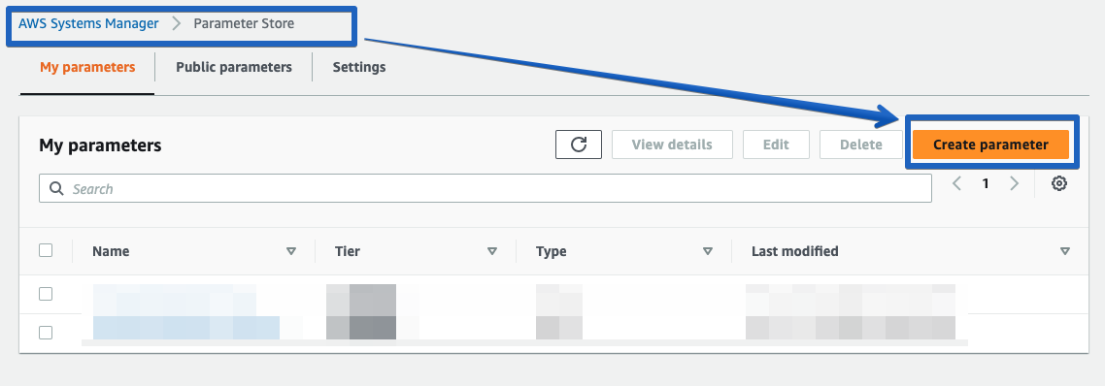
Task: Select the My parameters tab
Action: (87, 68)
